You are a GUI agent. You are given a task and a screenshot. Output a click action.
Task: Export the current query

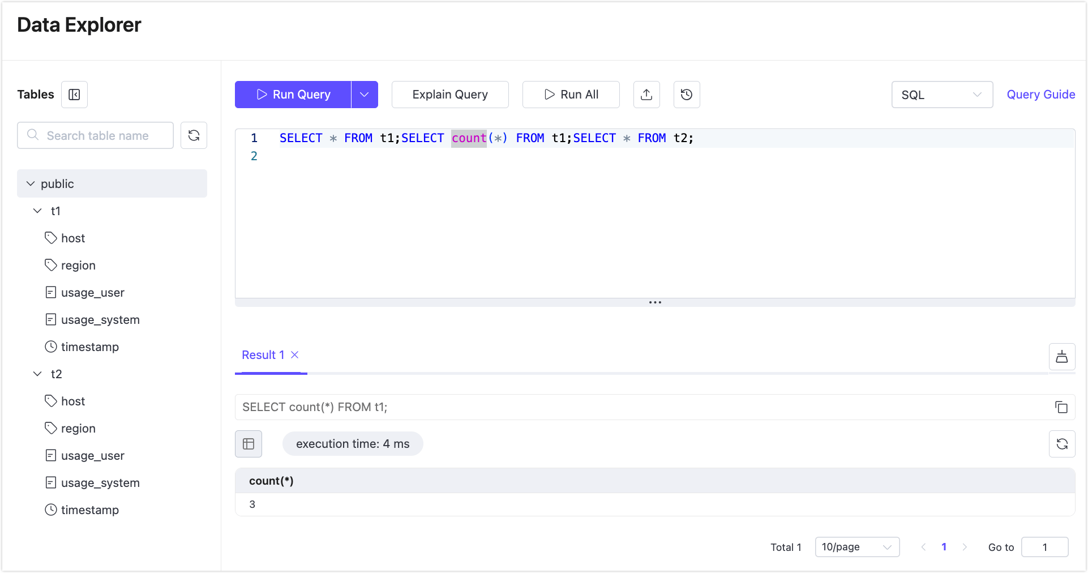click(x=646, y=95)
